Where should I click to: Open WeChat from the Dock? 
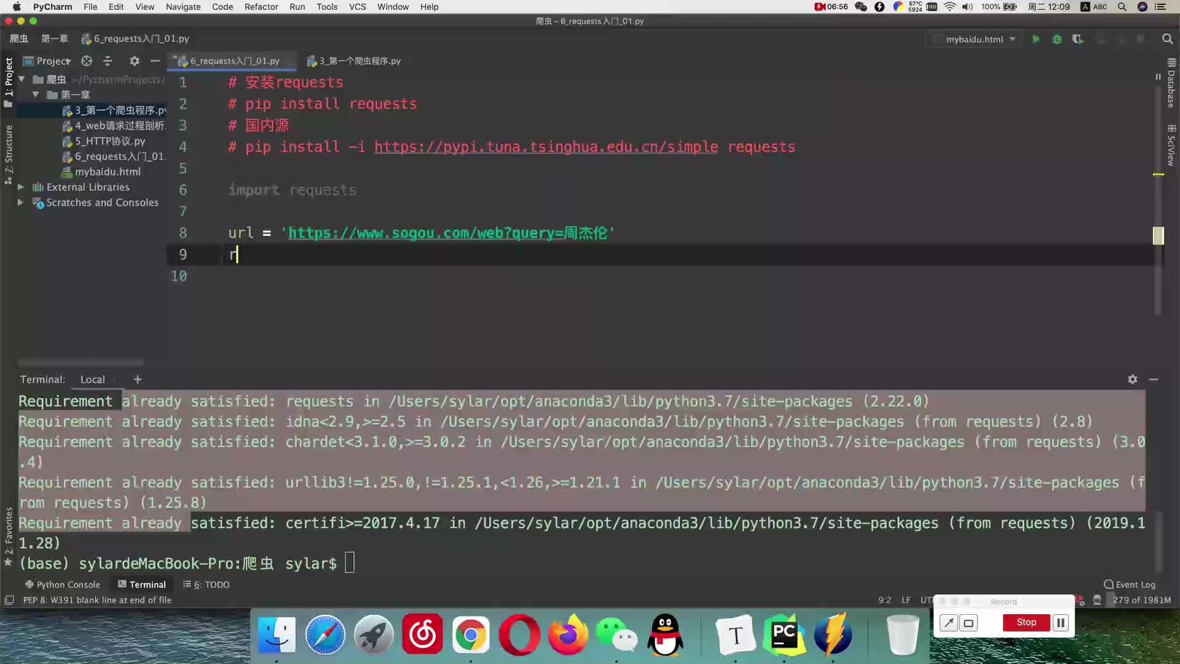[616, 635]
